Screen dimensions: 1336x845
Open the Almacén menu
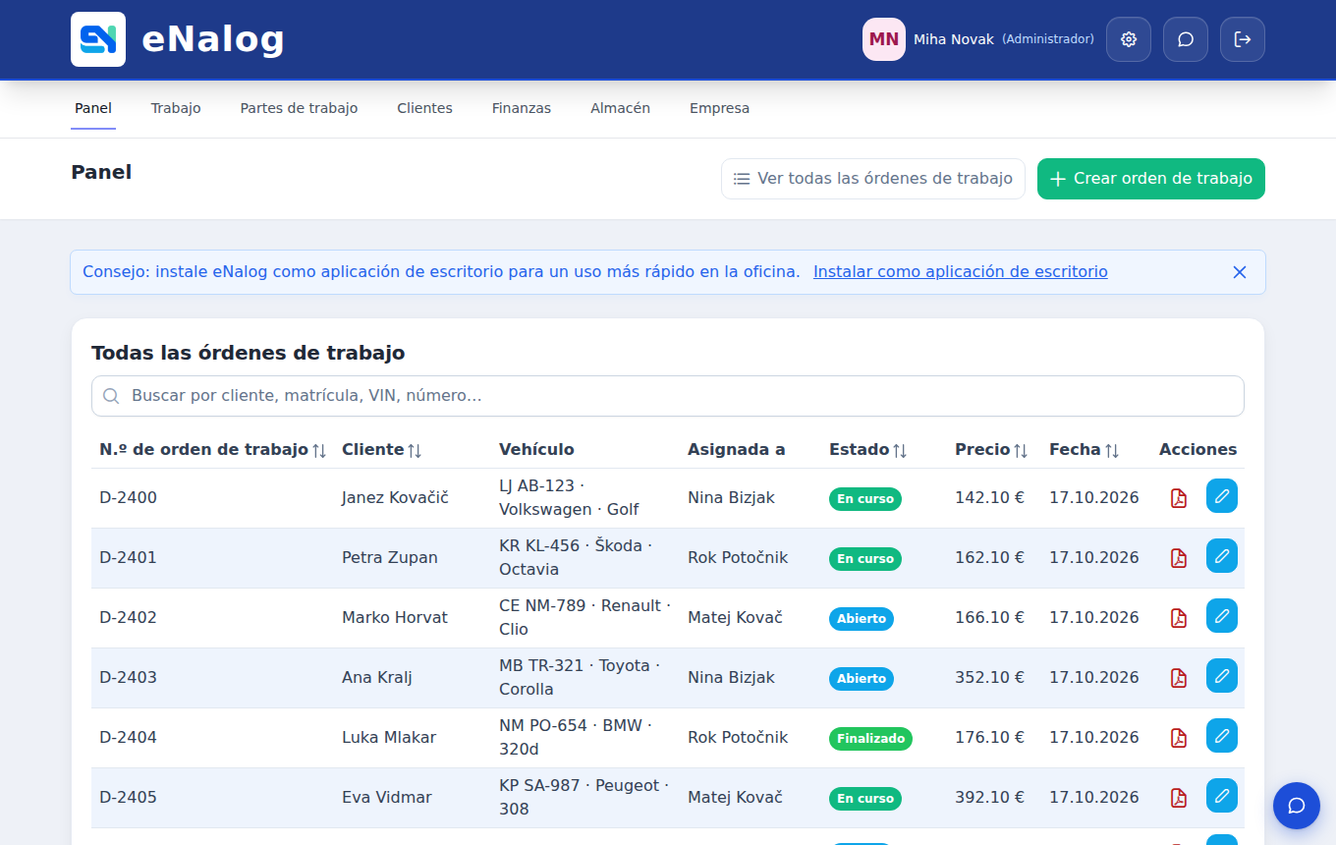click(620, 108)
